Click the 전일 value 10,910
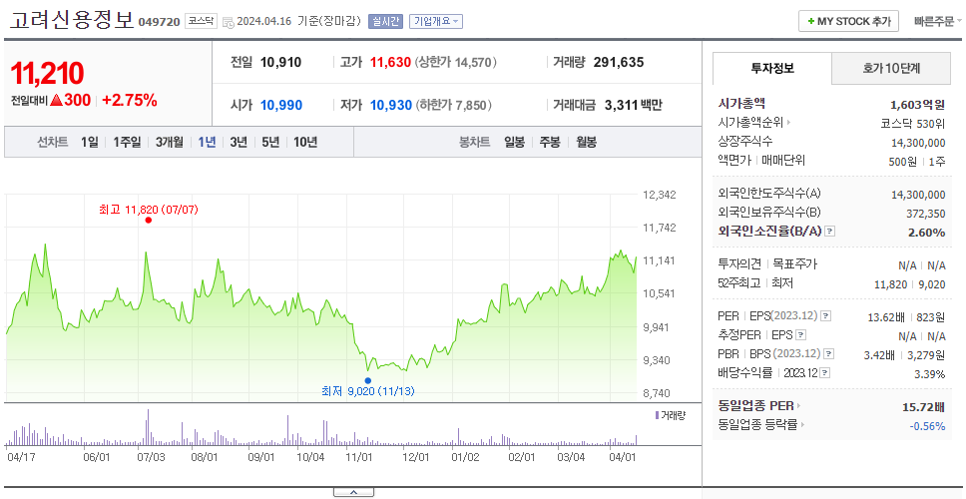Screen dimensions: 966x499 tap(281, 62)
